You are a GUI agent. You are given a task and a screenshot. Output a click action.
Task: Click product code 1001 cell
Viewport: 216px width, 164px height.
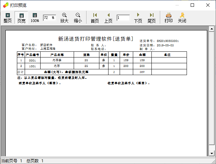[32, 66]
